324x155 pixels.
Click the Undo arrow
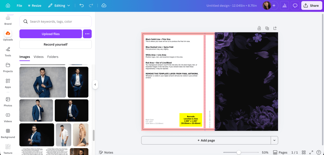coord(82,6)
